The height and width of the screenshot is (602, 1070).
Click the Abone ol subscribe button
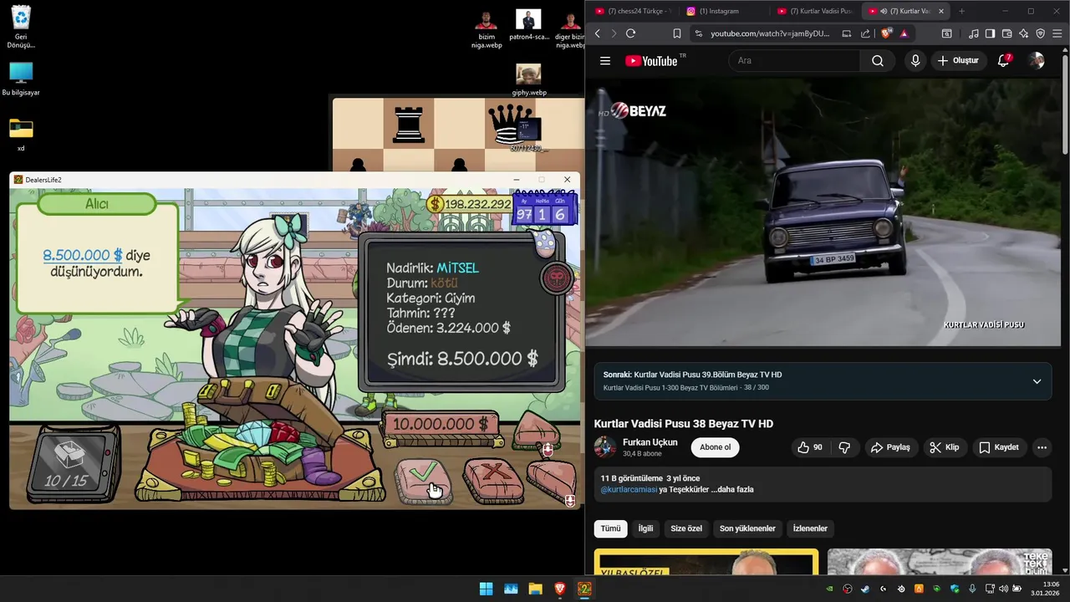point(715,447)
